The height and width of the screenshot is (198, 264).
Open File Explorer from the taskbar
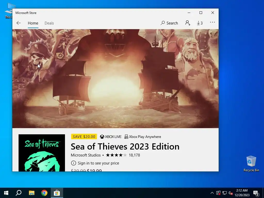(x=31, y=193)
